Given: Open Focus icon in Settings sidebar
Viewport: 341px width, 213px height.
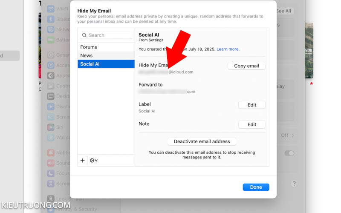Looking at the screenshot, I should (51, 173).
